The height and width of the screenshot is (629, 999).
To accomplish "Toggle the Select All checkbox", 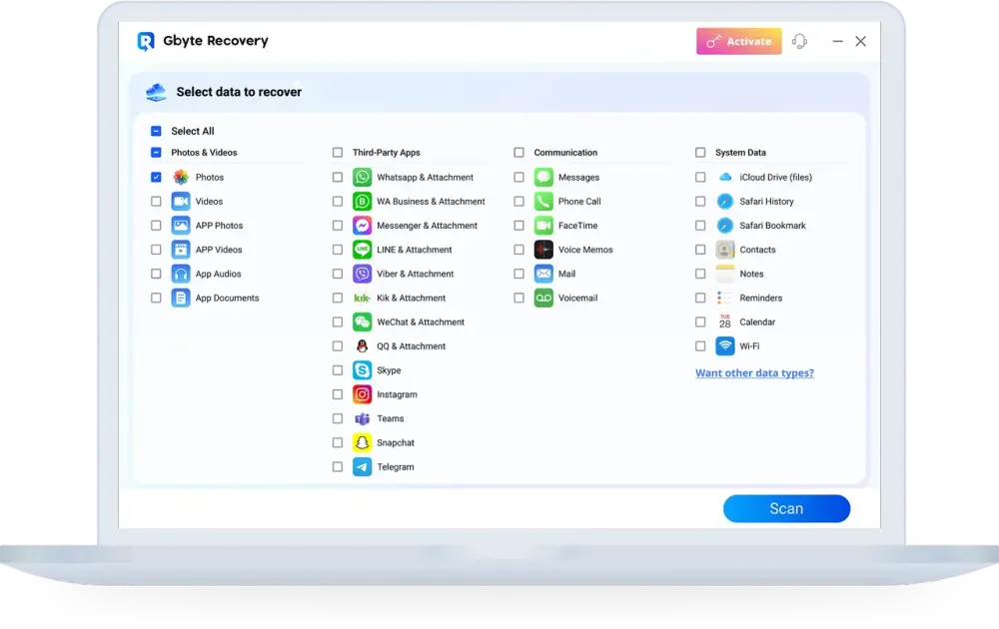I will click(156, 131).
